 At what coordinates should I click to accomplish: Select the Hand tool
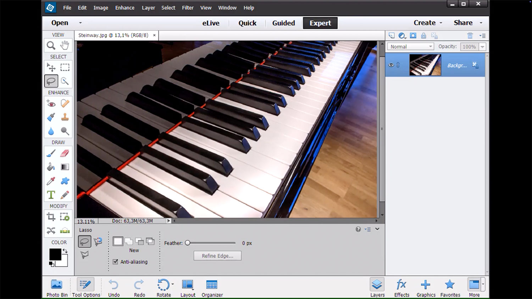pyautogui.click(x=65, y=45)
